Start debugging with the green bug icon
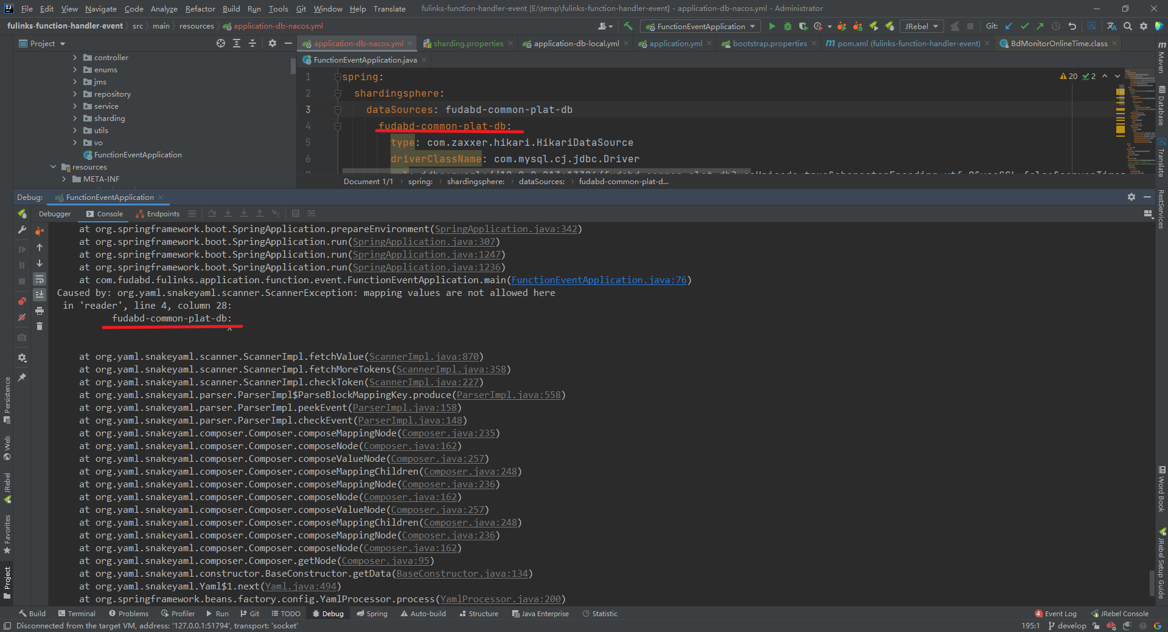The image size is (1168, 632). pyautogui.click(x=788, y=26)
